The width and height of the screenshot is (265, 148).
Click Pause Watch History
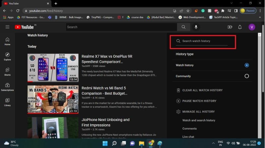tap(199, 101)
